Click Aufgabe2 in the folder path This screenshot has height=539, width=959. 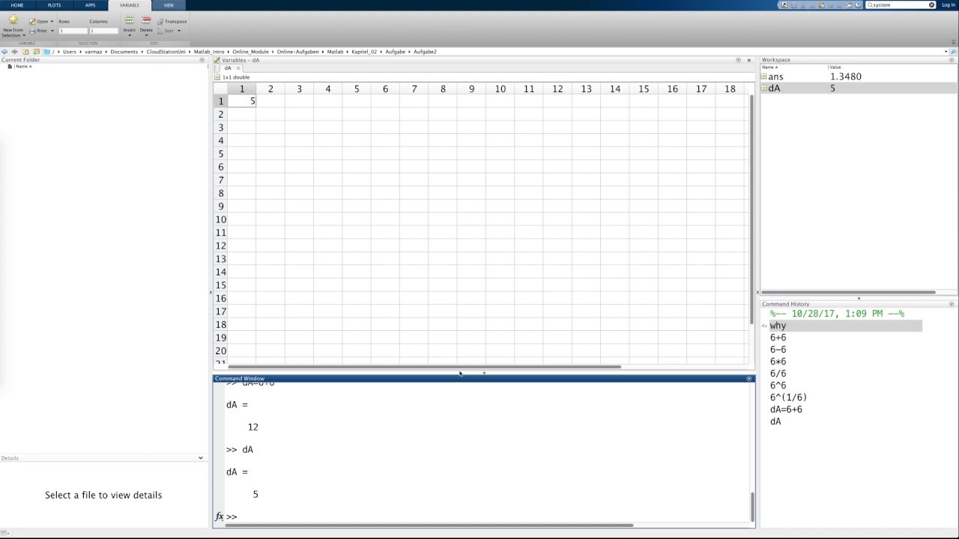click(x=425, y=52)
